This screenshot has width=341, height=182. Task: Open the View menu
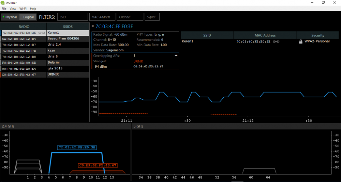click(13, 9)
